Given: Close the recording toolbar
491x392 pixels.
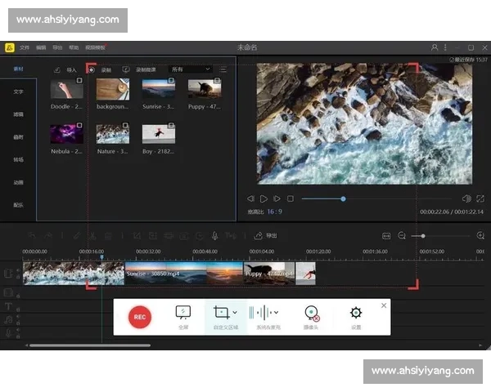Looking at the screenshot, I should coord(384,305).
